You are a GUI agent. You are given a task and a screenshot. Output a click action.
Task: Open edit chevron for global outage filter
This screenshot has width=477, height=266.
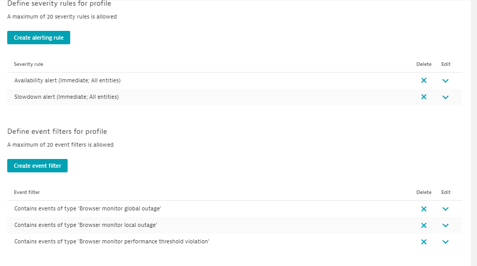tap(446, 209)
